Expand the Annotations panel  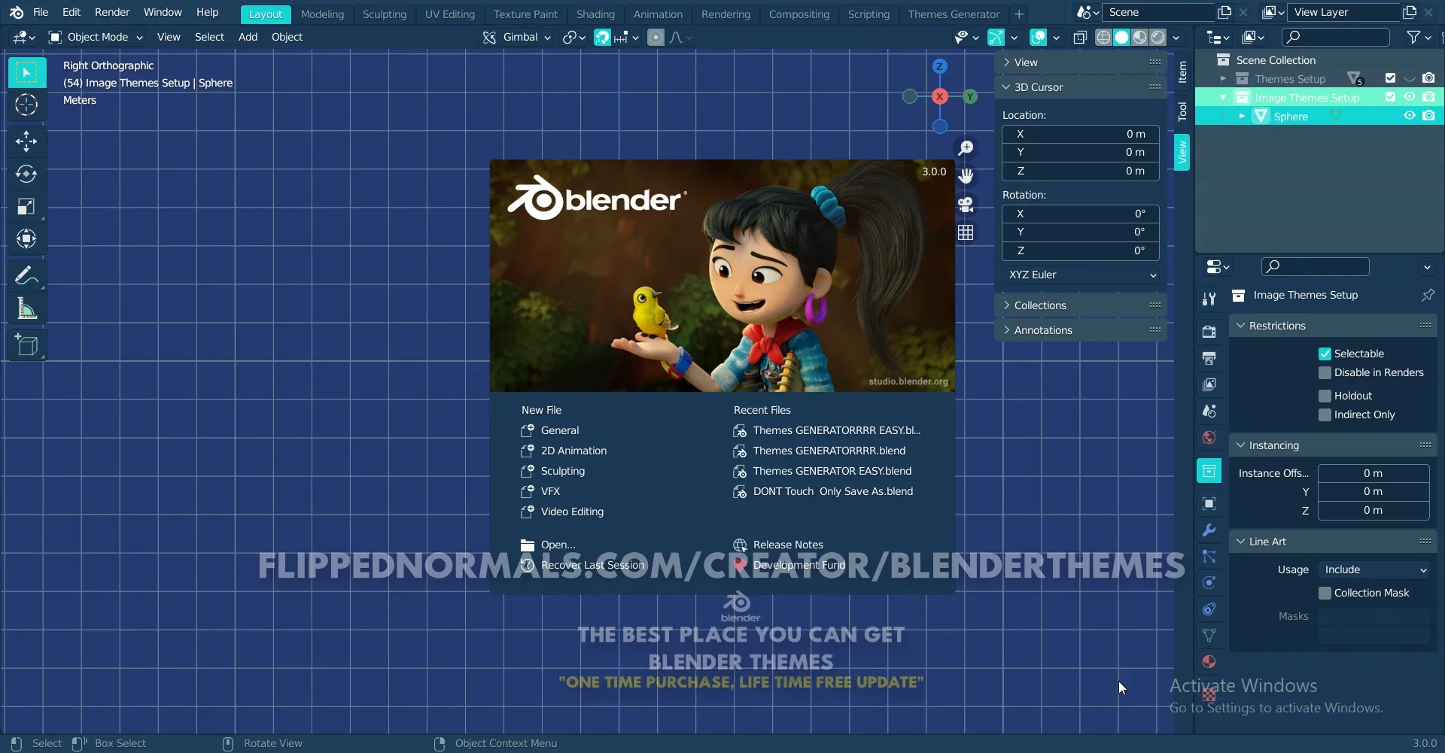1081,330
